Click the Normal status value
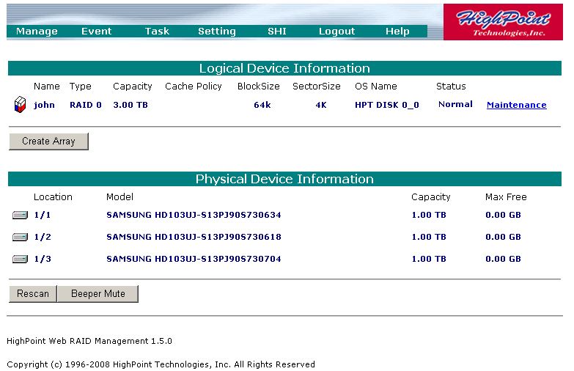Screen dimensions: 574x371 (455, 104)
